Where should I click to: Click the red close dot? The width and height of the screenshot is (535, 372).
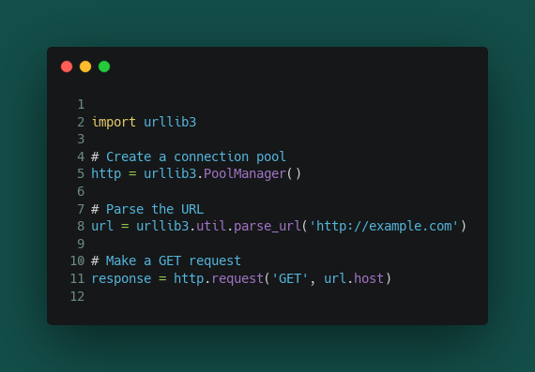[67, 67]
